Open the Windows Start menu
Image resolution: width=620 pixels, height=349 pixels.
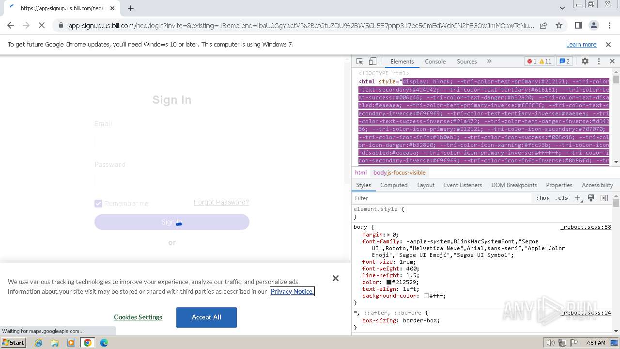tap(14, 342)
